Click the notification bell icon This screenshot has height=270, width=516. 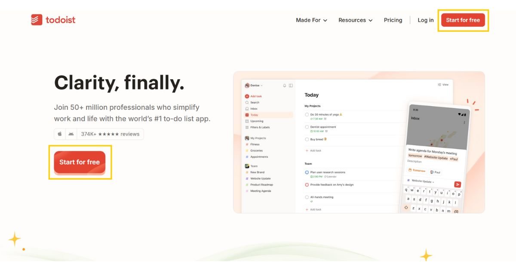pyautogui.click(x=284, y=86)
